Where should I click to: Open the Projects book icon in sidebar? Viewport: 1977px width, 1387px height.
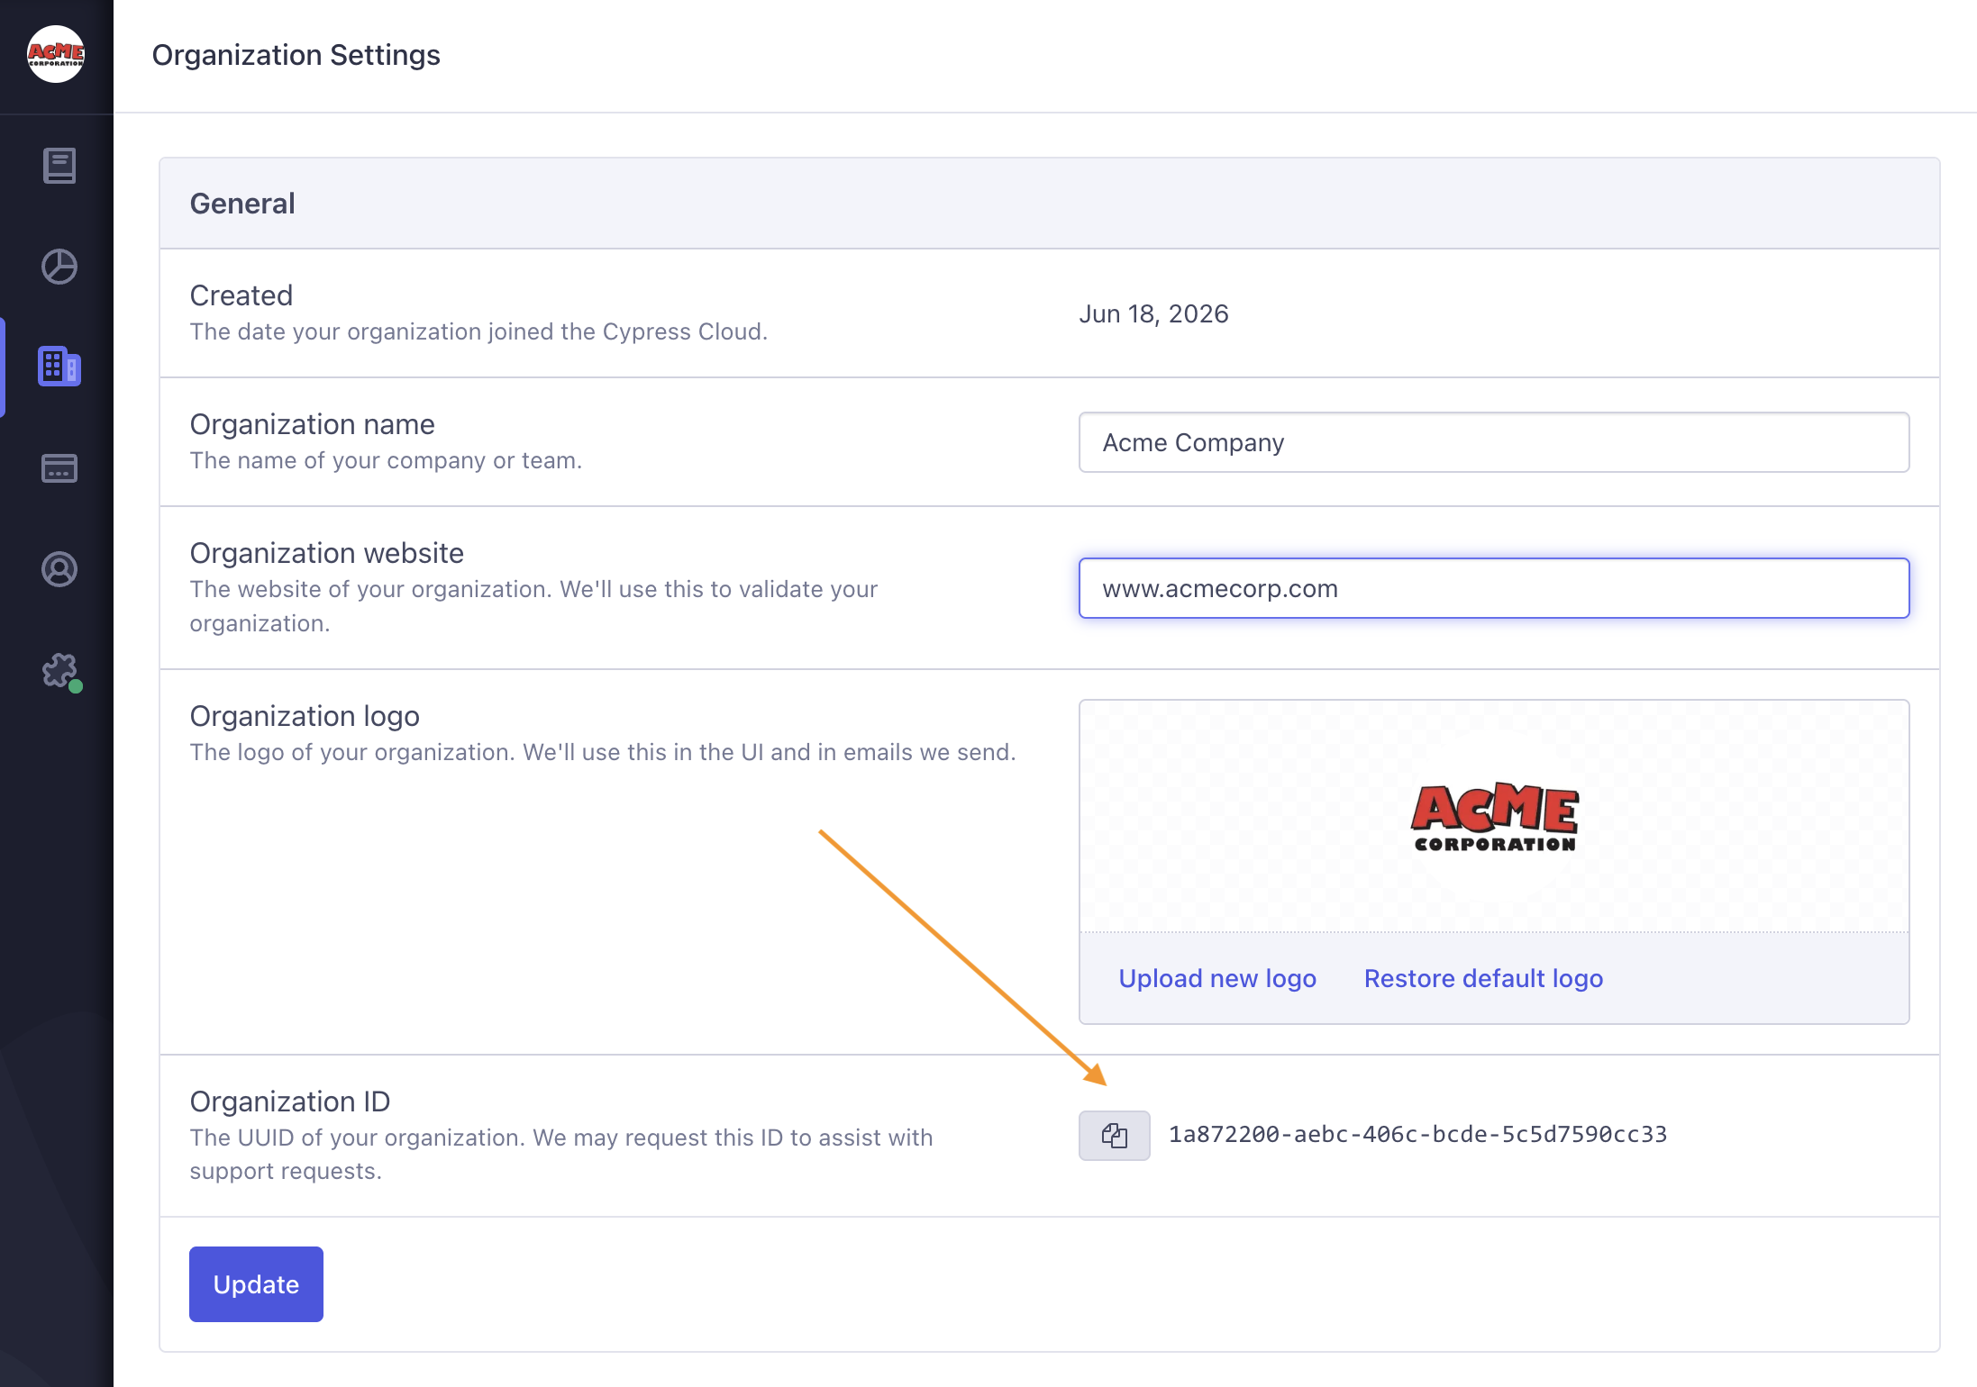(x=59, y=166)
